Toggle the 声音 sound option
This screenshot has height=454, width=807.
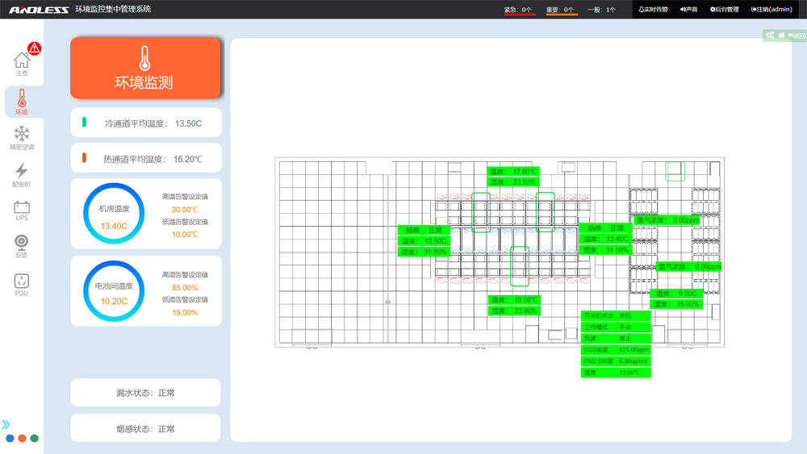688,10
